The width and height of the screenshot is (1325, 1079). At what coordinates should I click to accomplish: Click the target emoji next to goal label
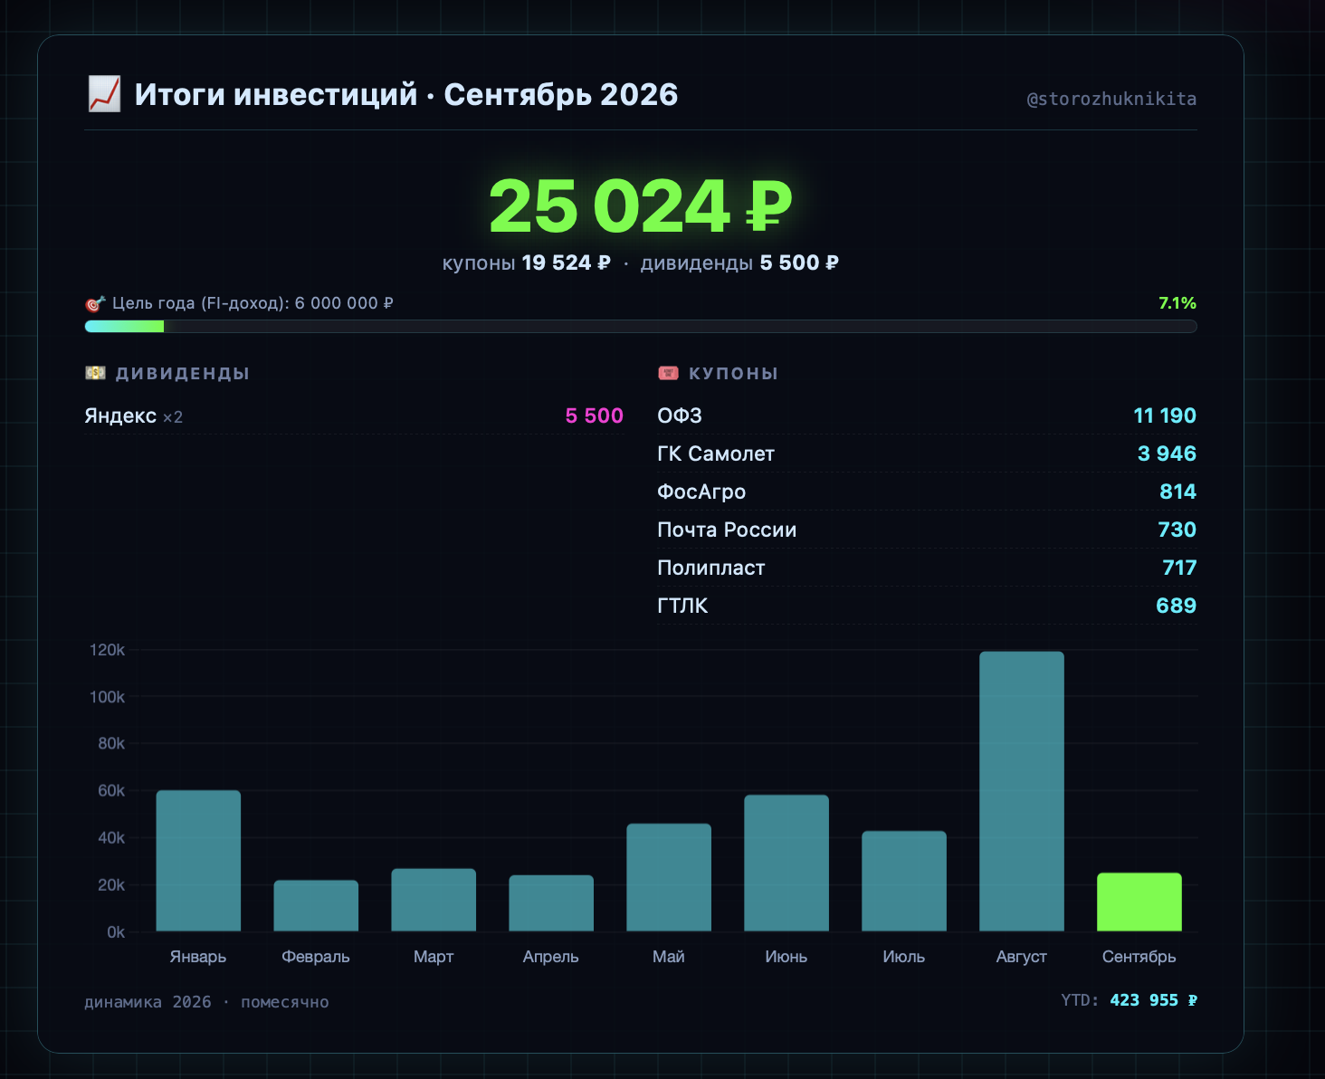tap(95, 304)
